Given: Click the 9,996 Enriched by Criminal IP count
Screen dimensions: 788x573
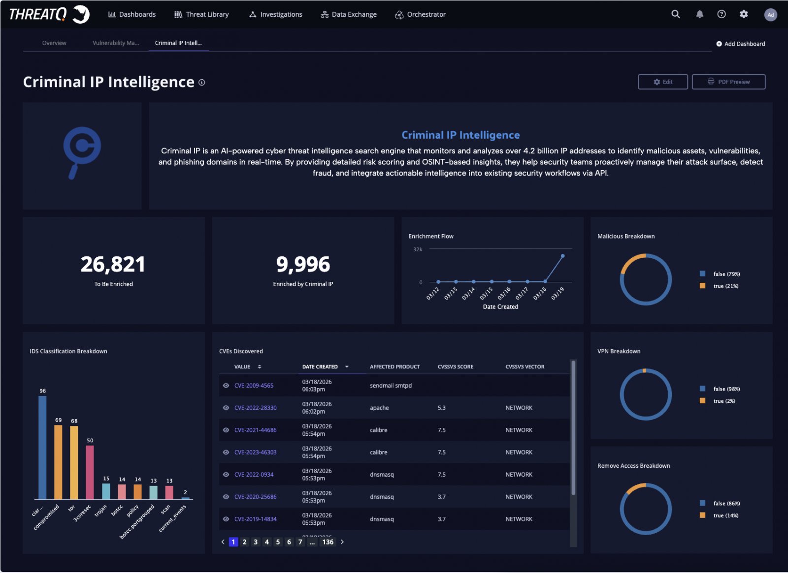Looking at the screenshot, I should (303, 265).
